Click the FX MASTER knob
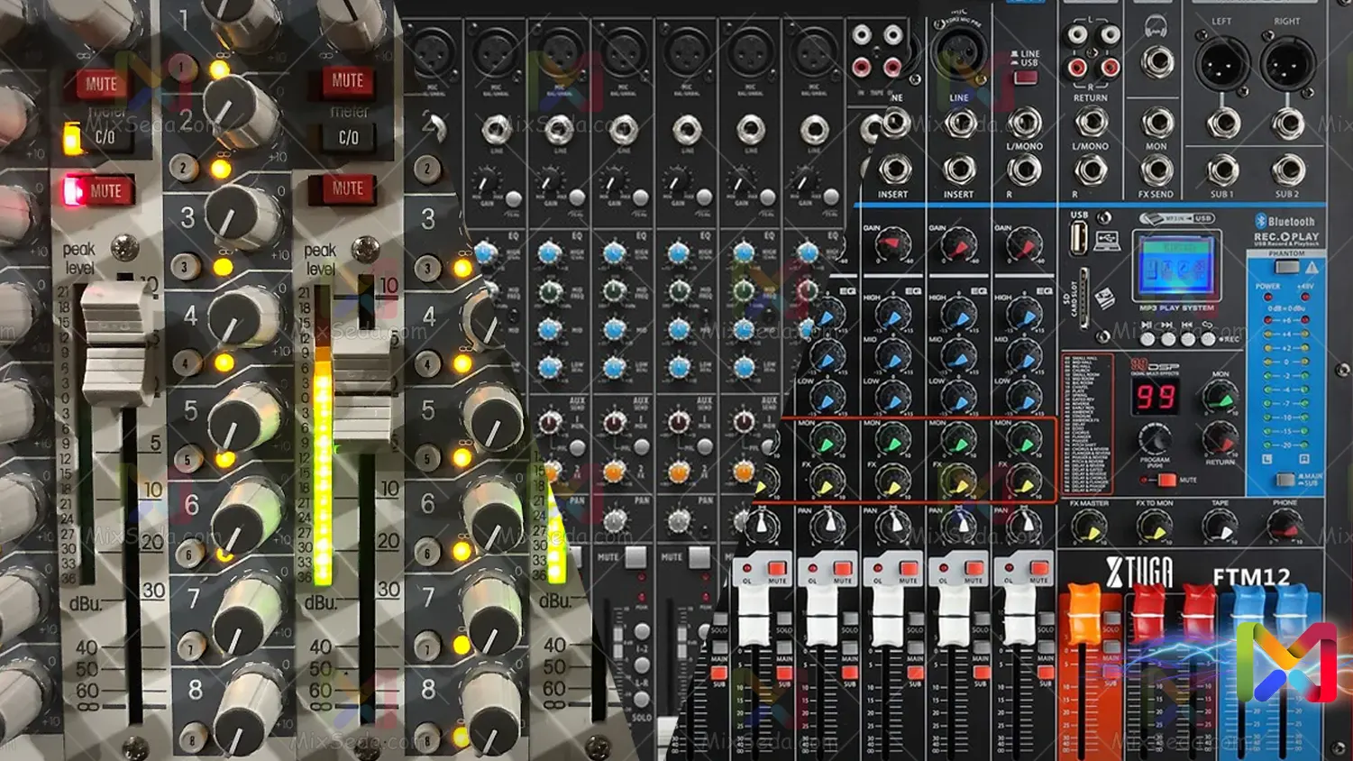Viewport: 1353px width, 761px height. tap(1089, 527)
